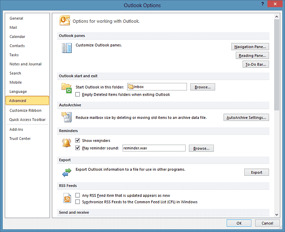Click the Inbox start folder field
Image resolution: width=285 pixels, height=232 pixels.
pyautogui.click(x=157, y=87)
